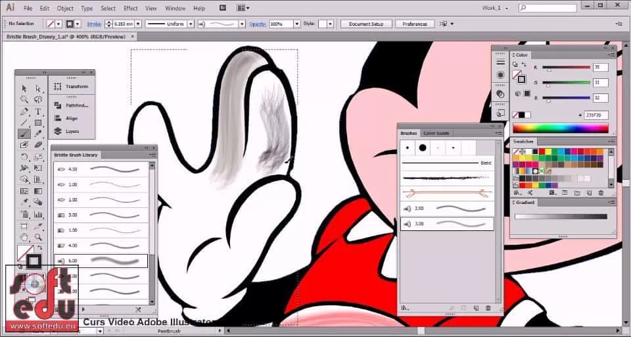Image resolution: width=631 pixels, height=337 pixels.
Task: Open Brush Libraries menu in Brushes panel
Action: [404, 308]
